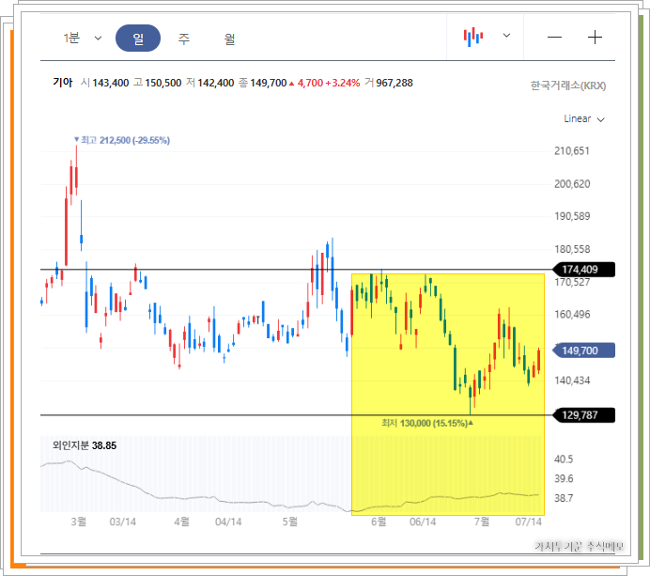Open the Linear scale dropdown
650x576 pixels.
tap(584, 119)
